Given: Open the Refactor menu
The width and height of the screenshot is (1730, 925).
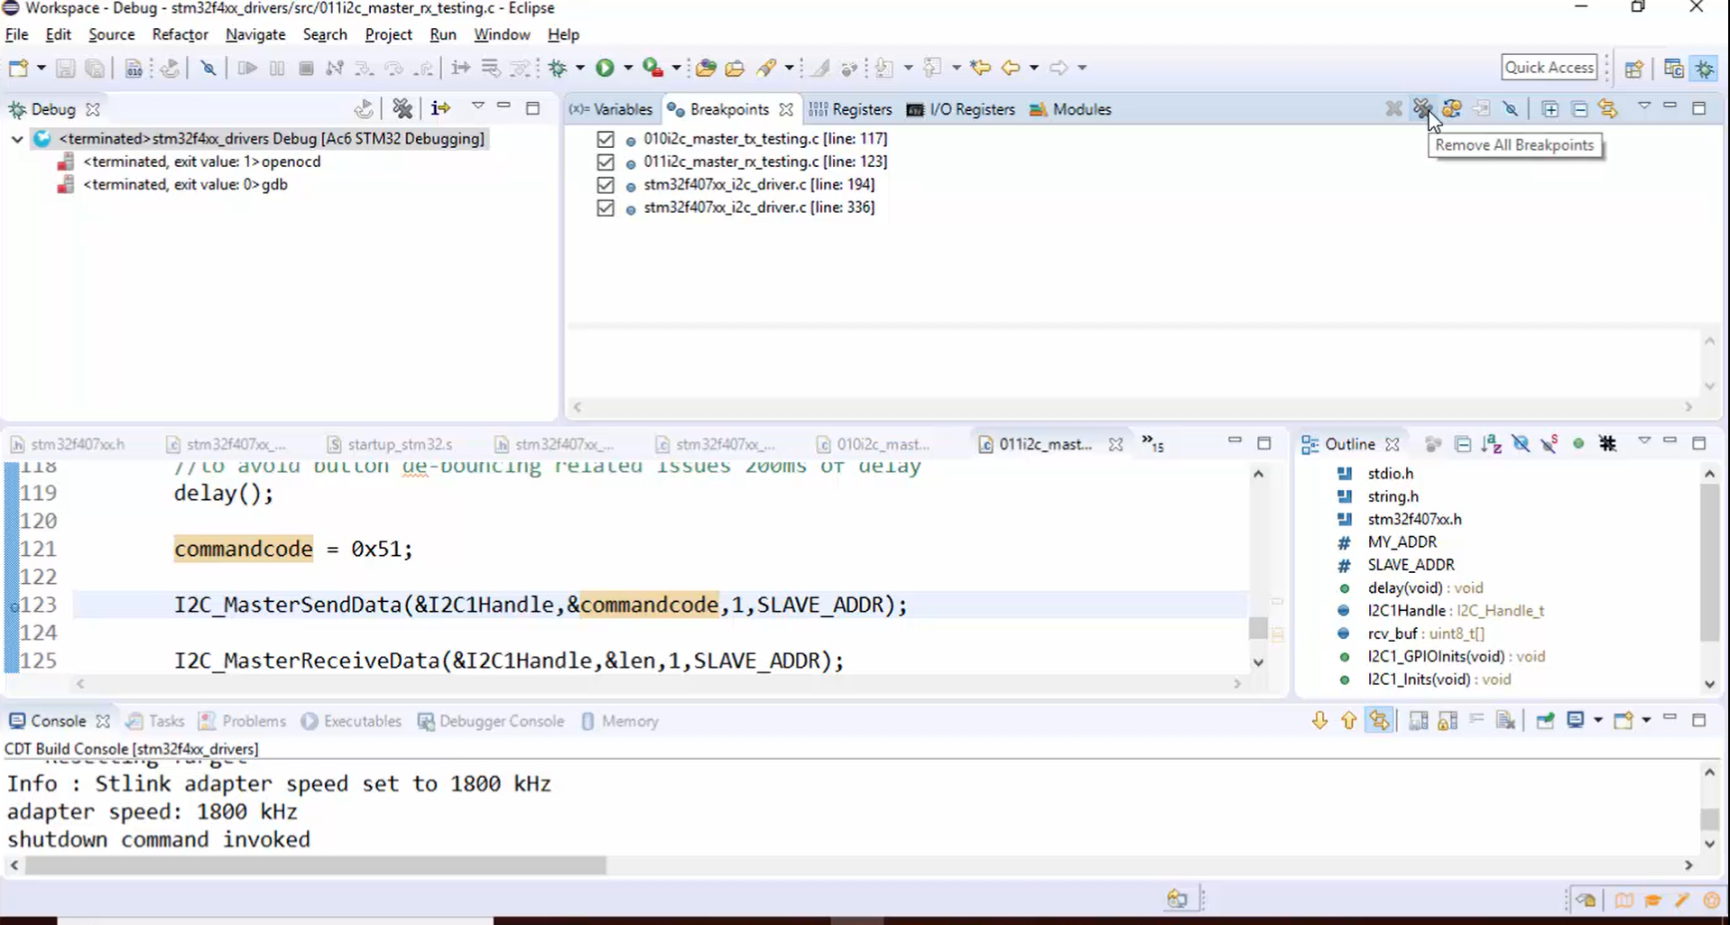Looking at the screenshot, I should pyautogui.click(x=180, y=34).
